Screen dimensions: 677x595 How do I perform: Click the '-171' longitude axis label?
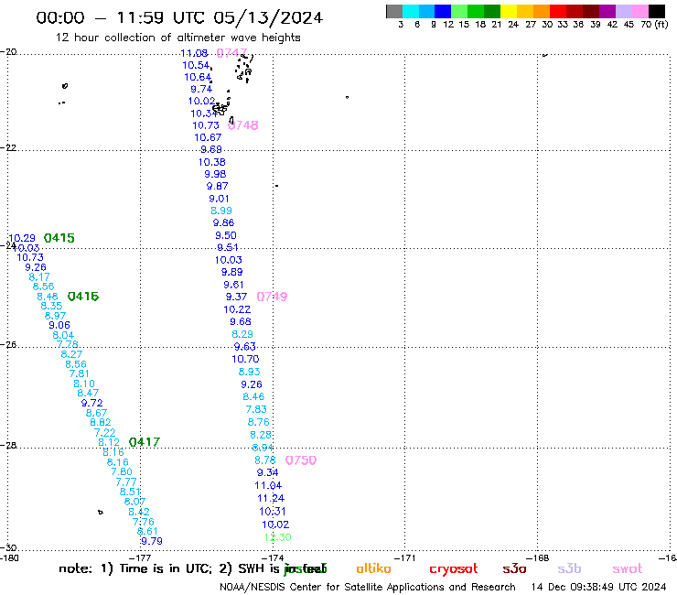pos(405,558)
